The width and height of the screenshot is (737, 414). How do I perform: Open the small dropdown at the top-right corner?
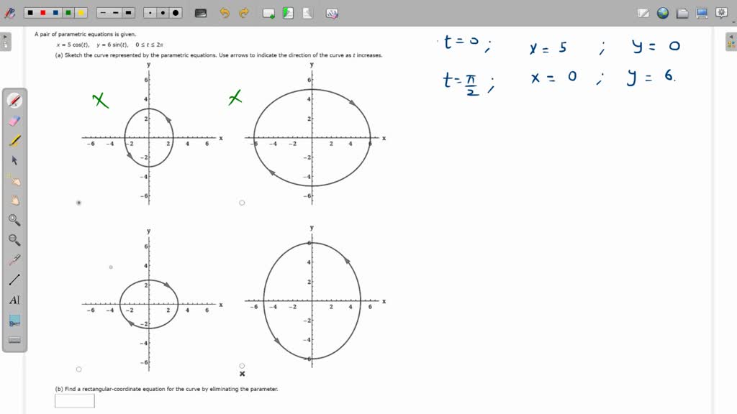[x=733, y=22]
